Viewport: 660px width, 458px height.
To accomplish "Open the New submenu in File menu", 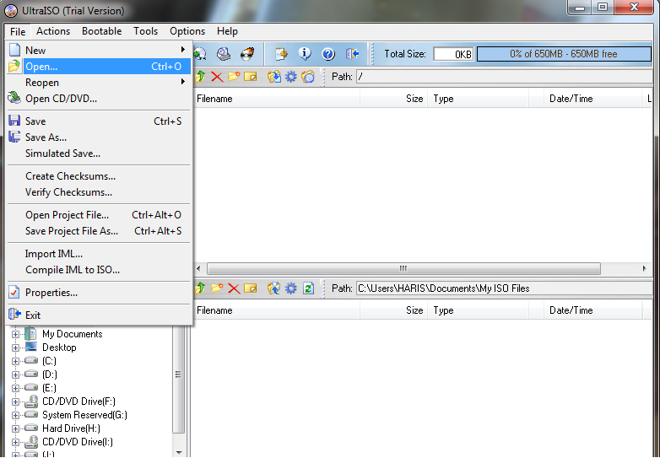I will tap(99, 50).
